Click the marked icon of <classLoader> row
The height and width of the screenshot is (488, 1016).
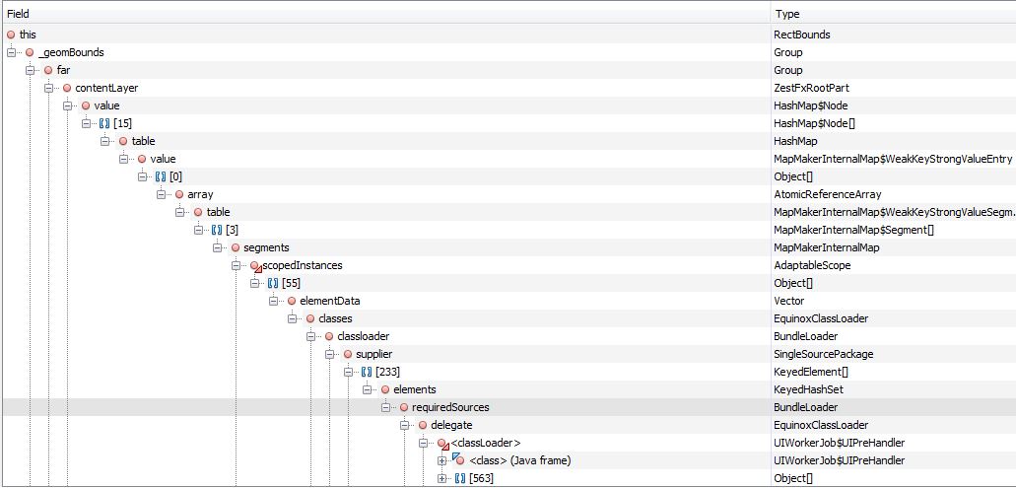point(442,444)
